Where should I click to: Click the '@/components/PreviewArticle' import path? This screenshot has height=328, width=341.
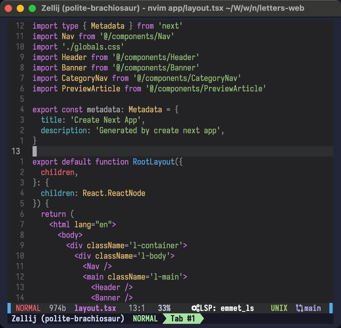click(206, 89)
